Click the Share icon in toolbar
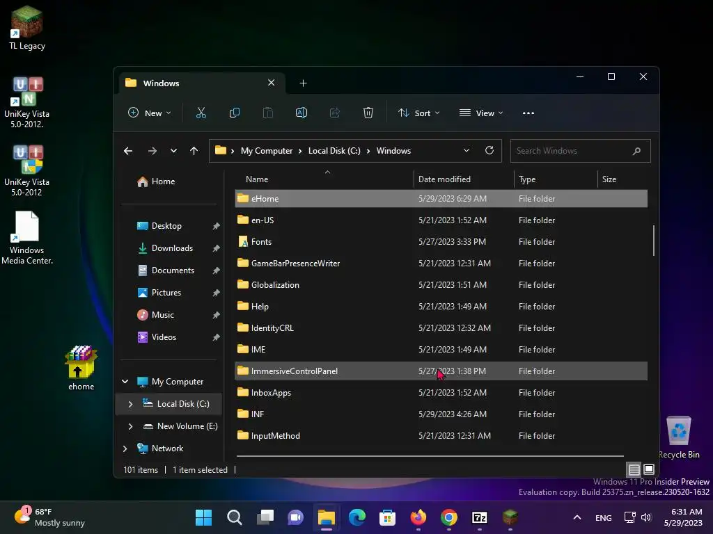Screen dimensions: 713x534 (x=335, y=113)
